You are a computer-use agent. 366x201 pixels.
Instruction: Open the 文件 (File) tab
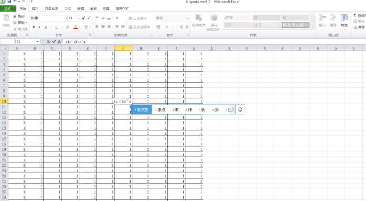tap(8, 8)
